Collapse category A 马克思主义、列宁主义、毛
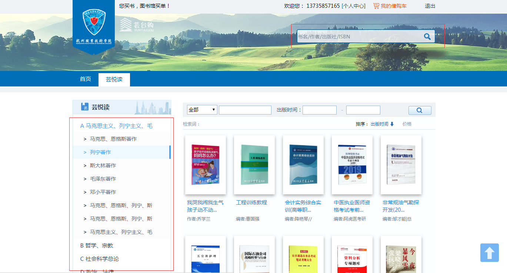Image resolution: width=507 pixels, height=273 pixels. coord(116,126)
